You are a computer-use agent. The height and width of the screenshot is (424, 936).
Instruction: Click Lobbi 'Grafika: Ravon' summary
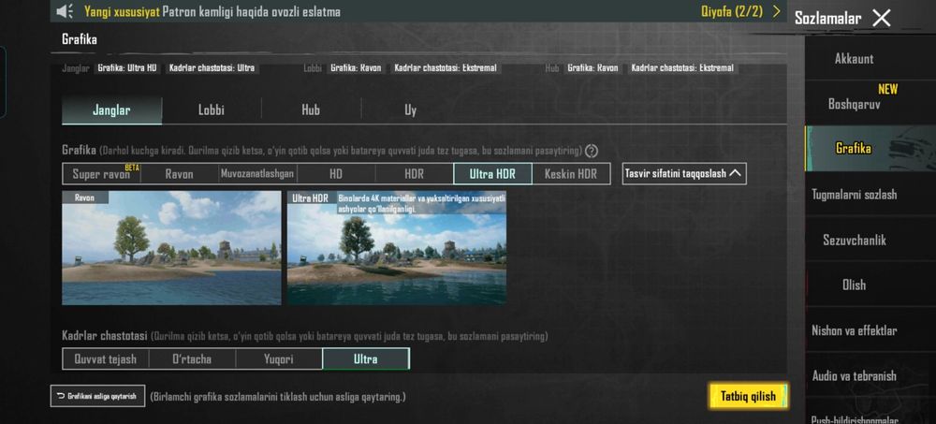[356, 68]
